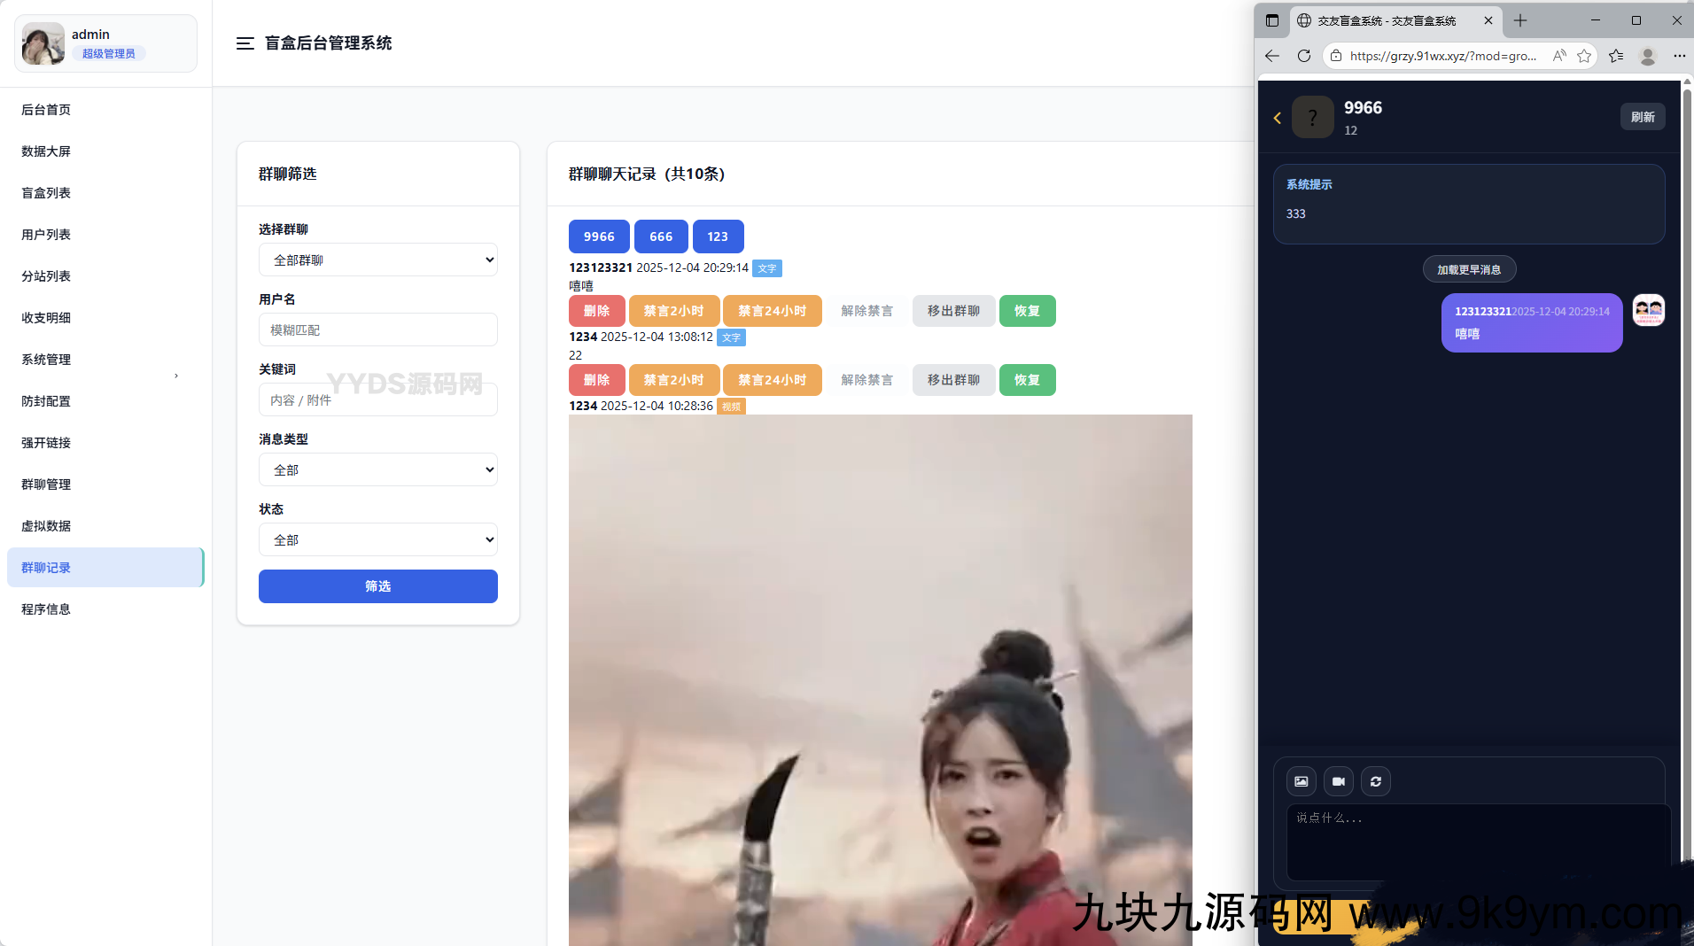The width and height of the screenshot is (1694, 946).
Task: Click 删除 on the 123123321 message
Action: click(x=596, y=311)
